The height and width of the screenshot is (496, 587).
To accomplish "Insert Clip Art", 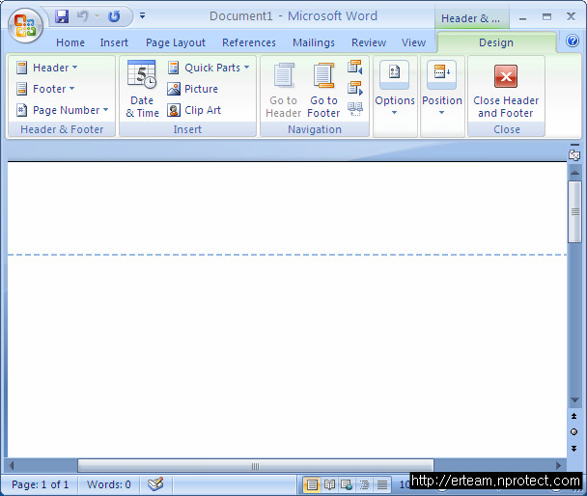I will point(194,110).
